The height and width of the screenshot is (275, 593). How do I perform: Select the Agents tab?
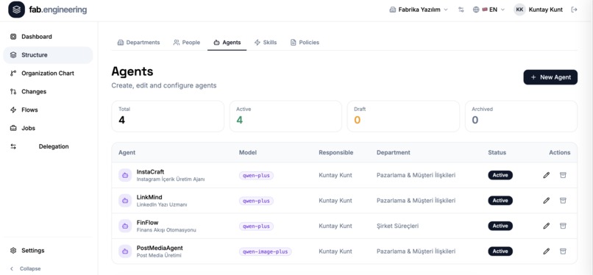pos(227,43)
